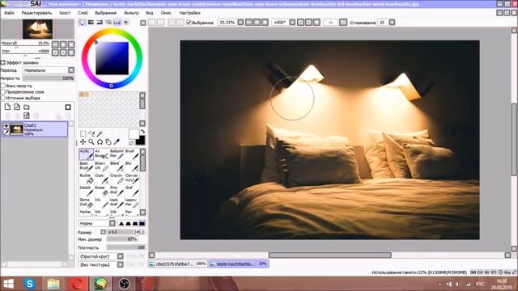Create a new linework layer
Screen dimensions: 518x291
pyautogui.click(x=17, y=107)
